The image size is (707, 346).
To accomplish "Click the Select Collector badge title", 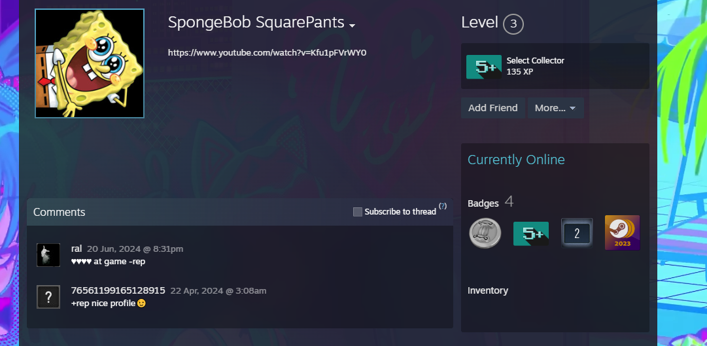I will 535,60.
